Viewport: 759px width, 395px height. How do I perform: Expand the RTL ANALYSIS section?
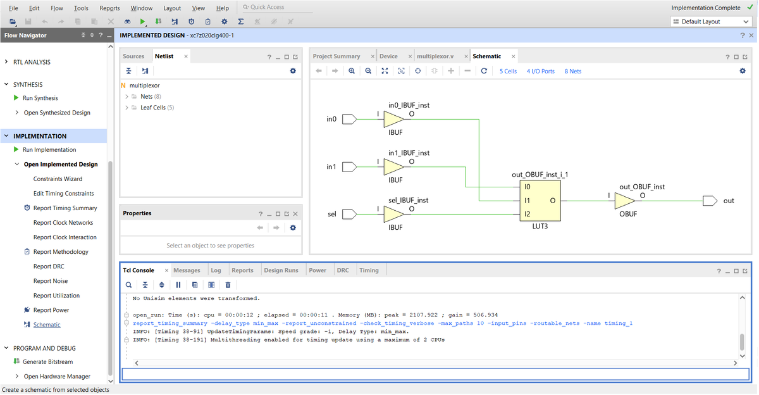click(7, 62)
